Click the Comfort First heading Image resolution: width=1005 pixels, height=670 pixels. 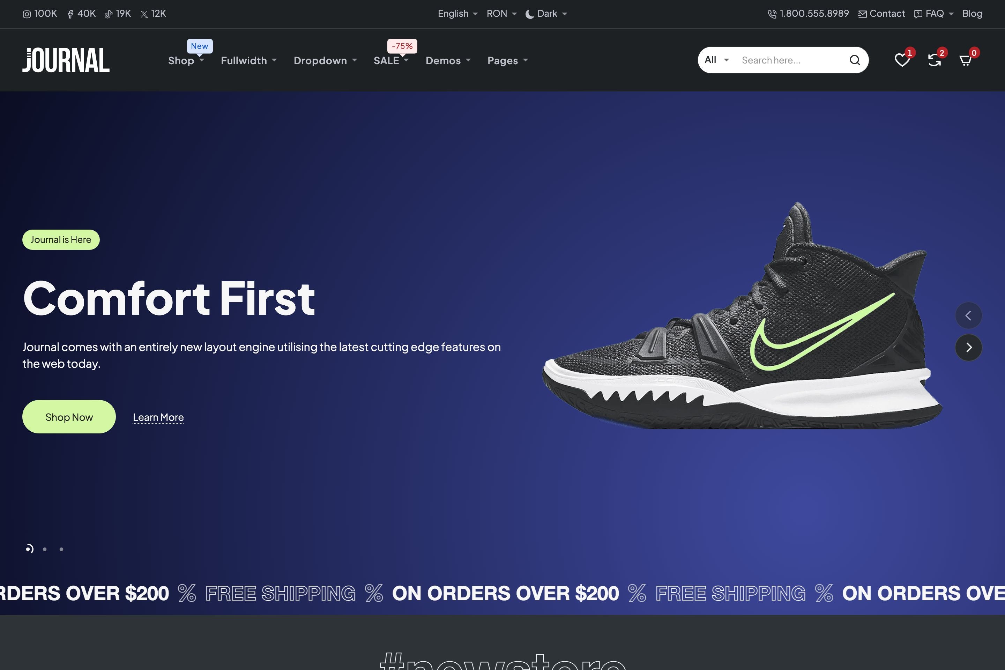click(x=169, y=298)
